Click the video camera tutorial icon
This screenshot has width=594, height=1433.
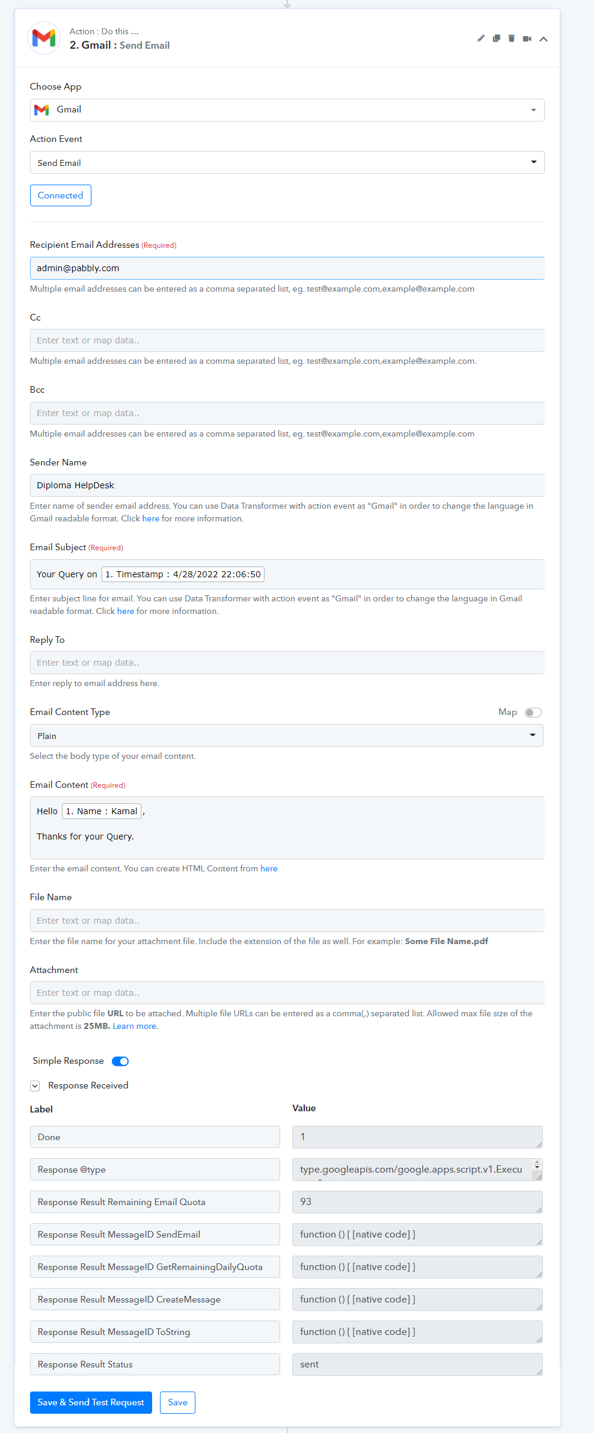527,38
